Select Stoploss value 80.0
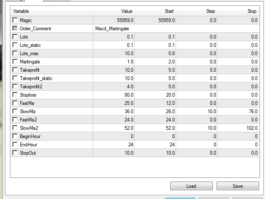Viewport: 265px width, 199px height. (x=129, y=95)
